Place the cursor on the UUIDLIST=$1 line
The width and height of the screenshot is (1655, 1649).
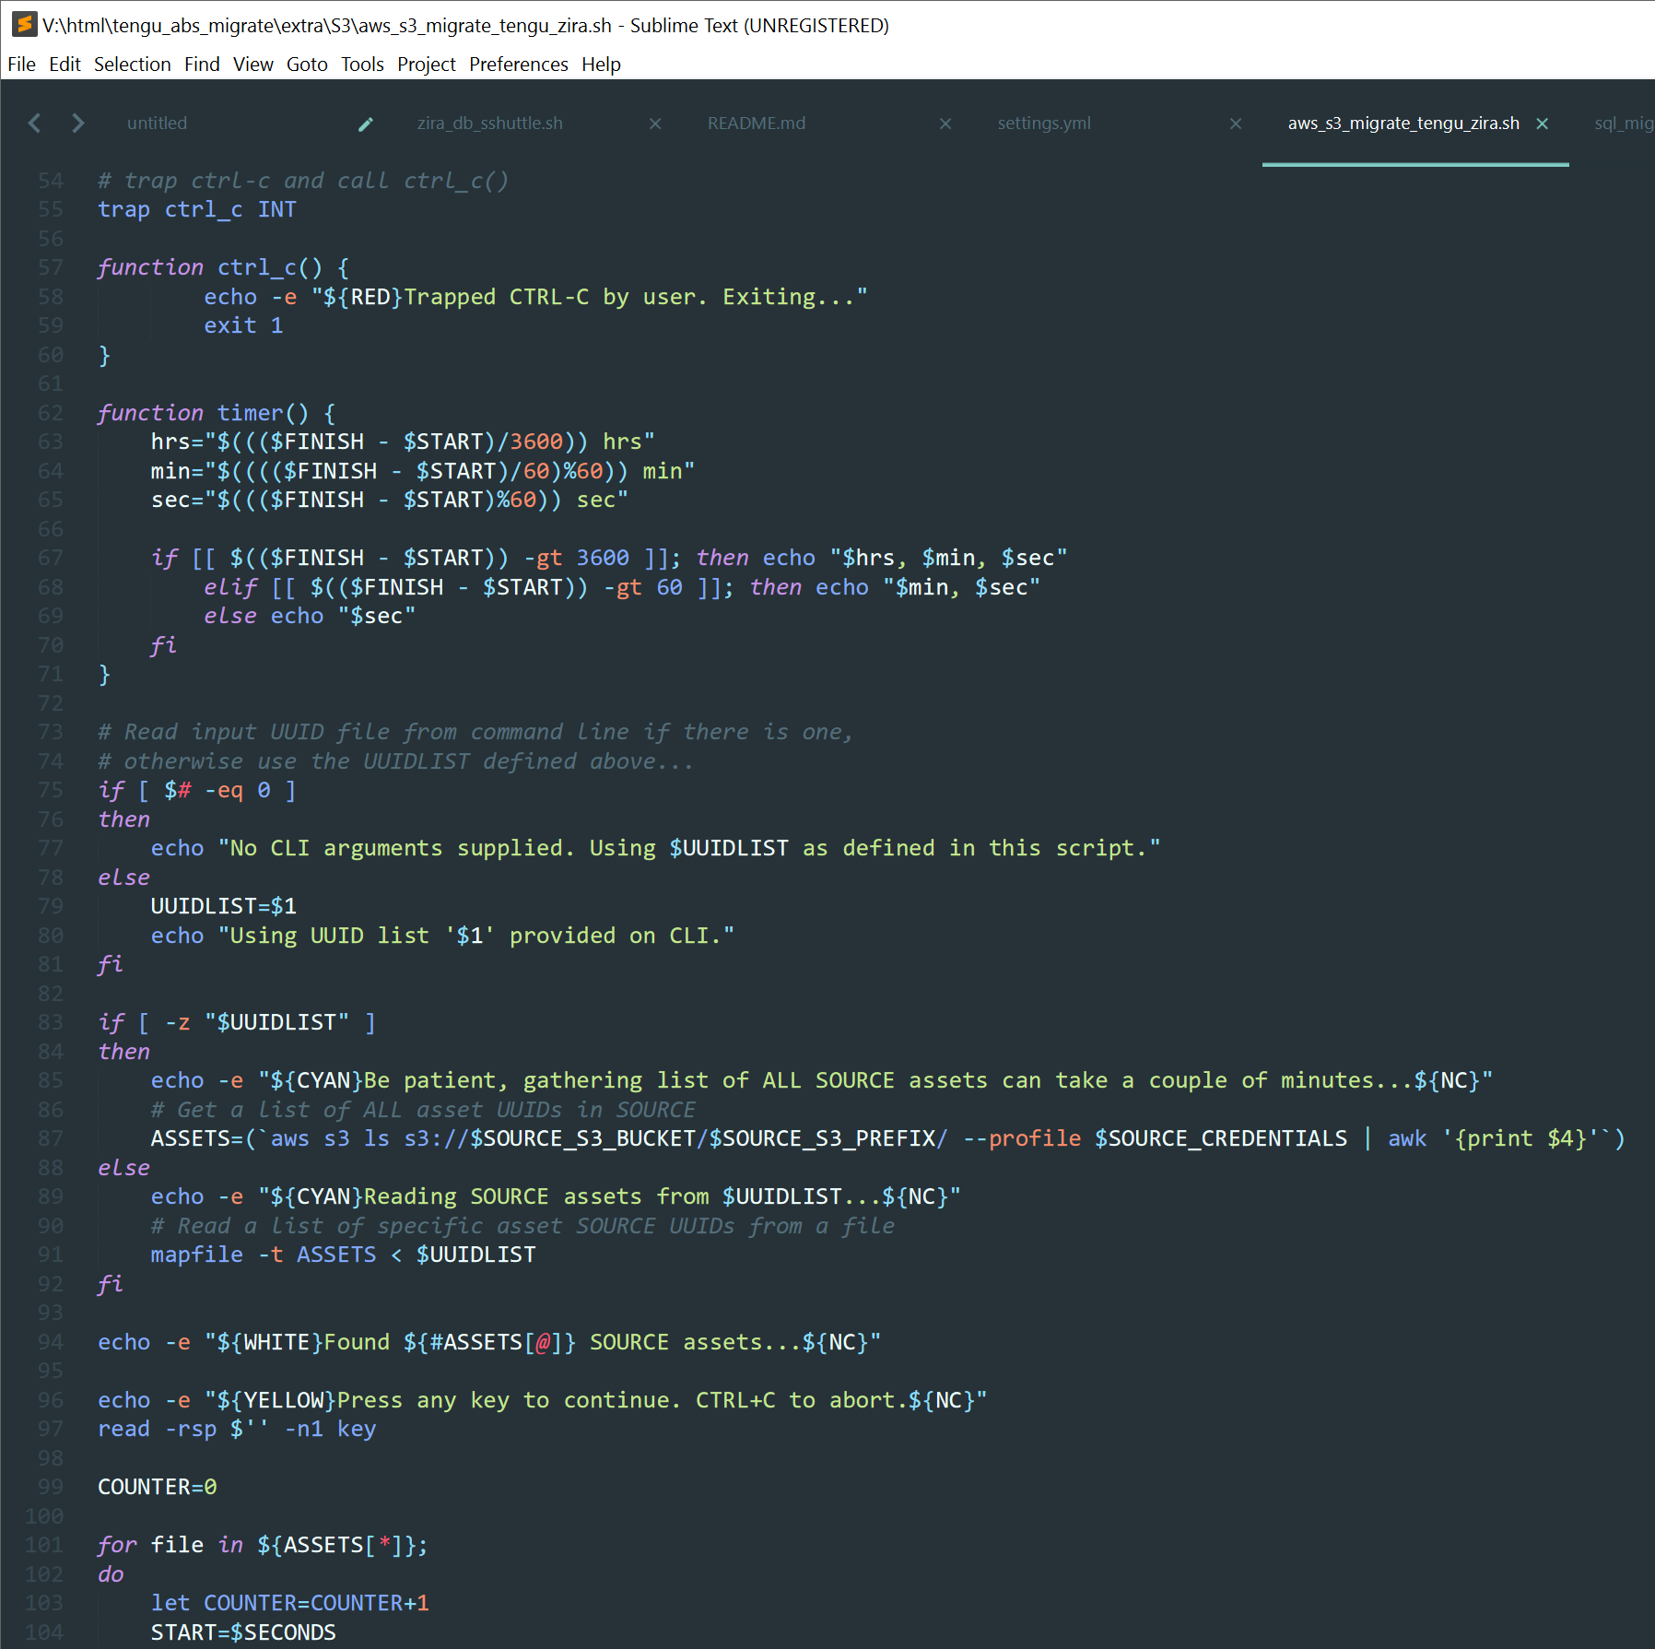point(224,905)
